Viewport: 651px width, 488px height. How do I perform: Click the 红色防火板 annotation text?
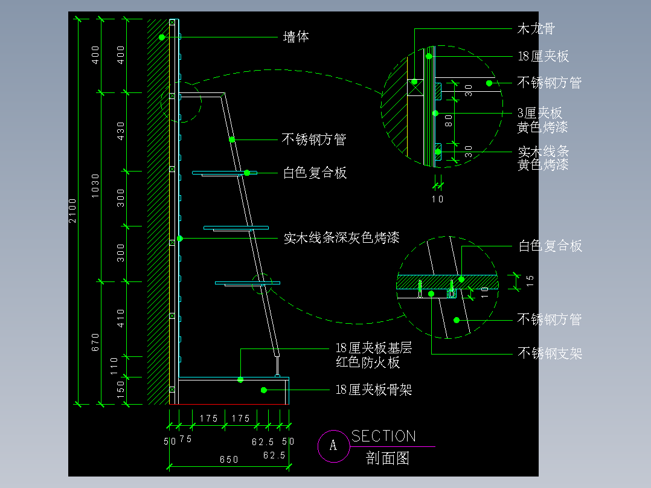pos(368,362)
